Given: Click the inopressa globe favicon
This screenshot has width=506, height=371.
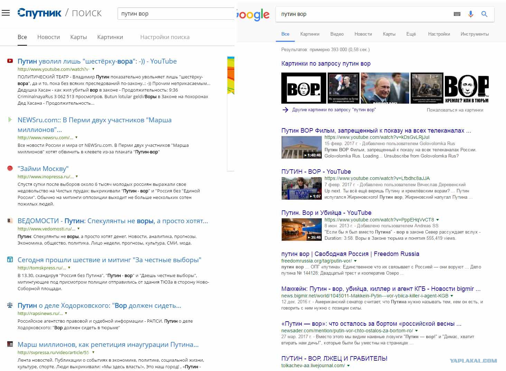Looking at the screenshot, I should tap(10, 169).
